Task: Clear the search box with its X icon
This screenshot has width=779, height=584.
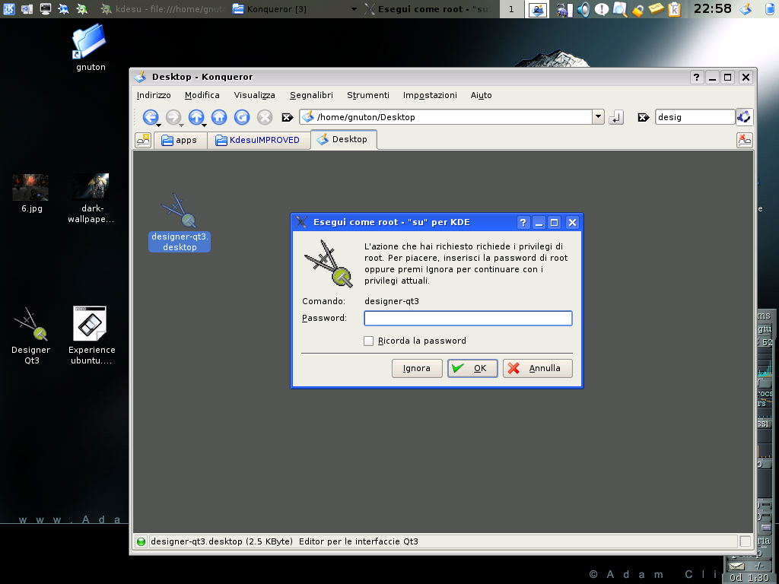Action: click(644, 117)
